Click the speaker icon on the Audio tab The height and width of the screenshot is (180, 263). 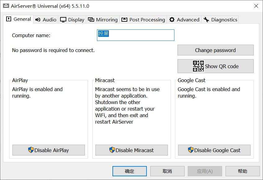point(38,19)
